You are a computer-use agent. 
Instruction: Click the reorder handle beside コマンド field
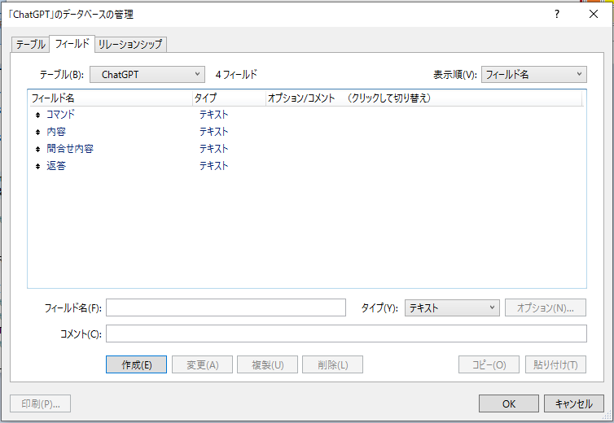(37, 115)
